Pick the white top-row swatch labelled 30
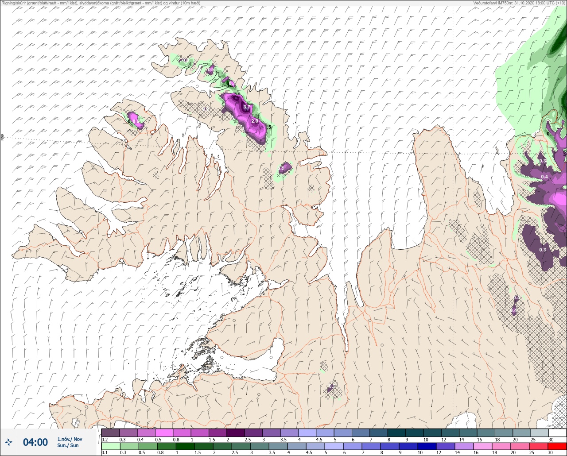The height and width of the screenshot is (456, 567). point(557,433)
